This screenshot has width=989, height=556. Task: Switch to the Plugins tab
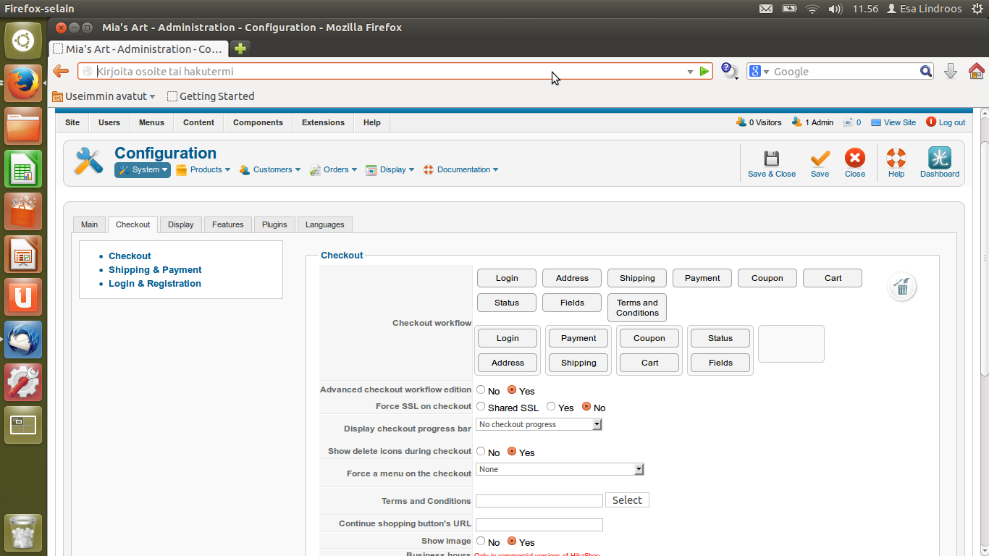point(274,224)
